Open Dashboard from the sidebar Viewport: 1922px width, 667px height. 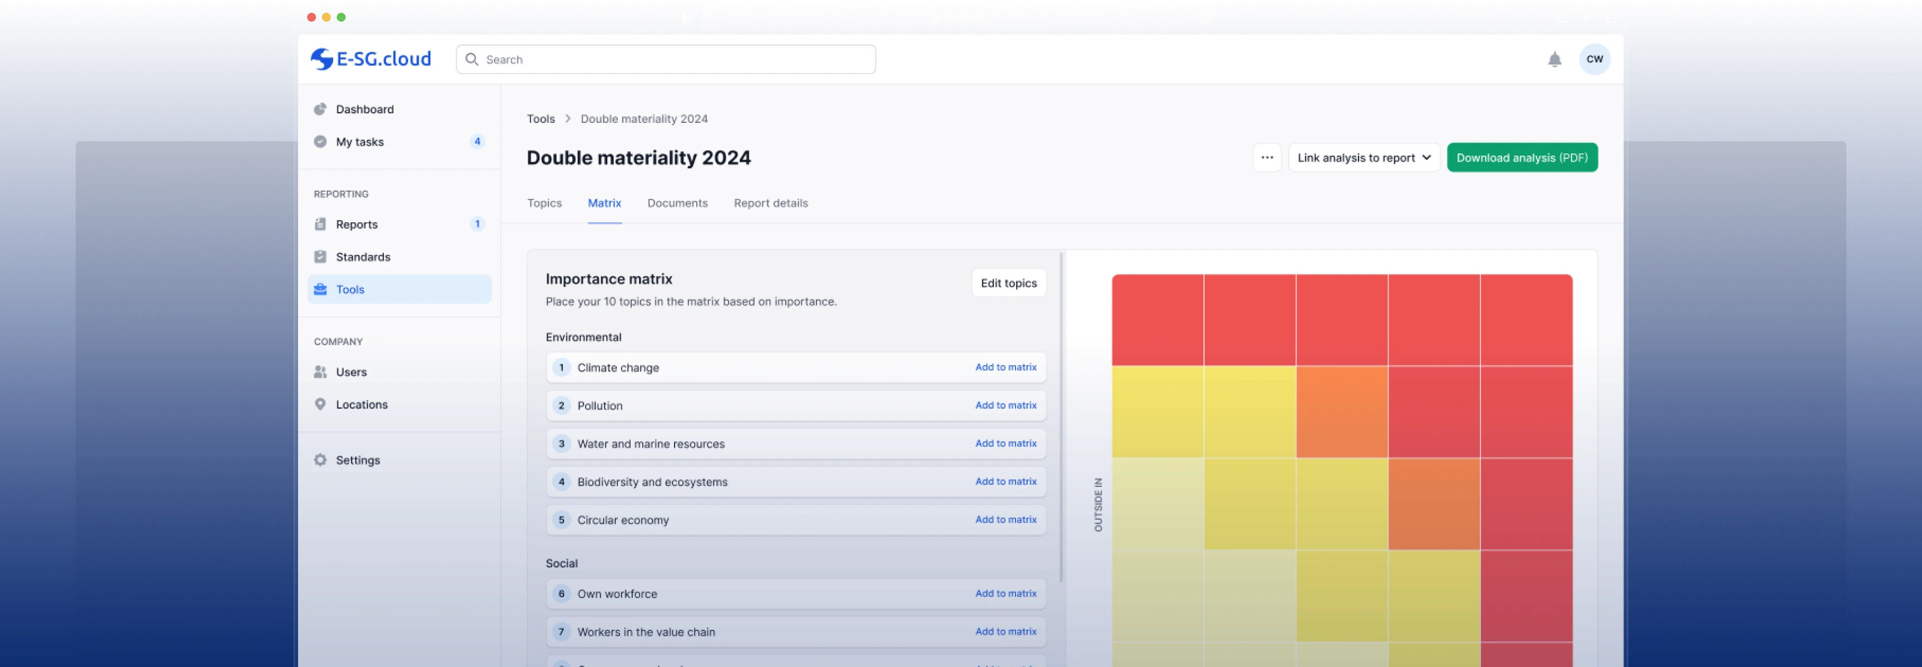tap(364, 109)
